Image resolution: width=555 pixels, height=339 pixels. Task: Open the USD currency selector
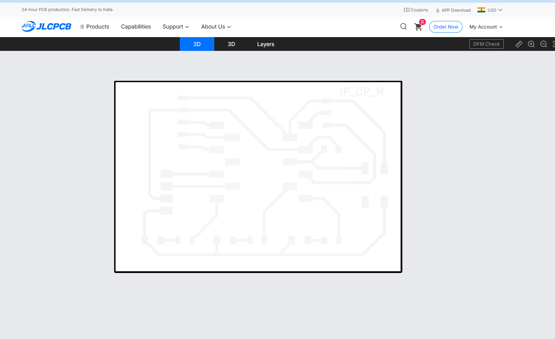click(495, 10)
